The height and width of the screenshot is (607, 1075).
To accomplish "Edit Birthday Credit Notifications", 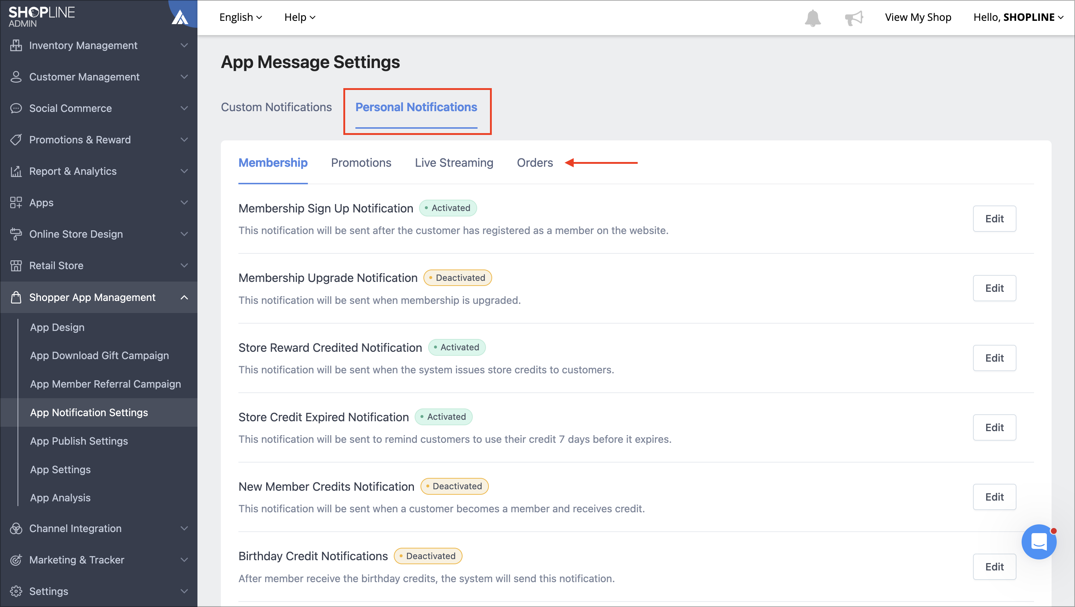I will pyautogui.click(x=995, y=567).
